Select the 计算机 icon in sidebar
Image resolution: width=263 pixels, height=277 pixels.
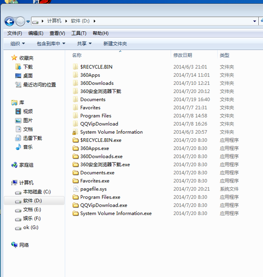coord(14,183)
